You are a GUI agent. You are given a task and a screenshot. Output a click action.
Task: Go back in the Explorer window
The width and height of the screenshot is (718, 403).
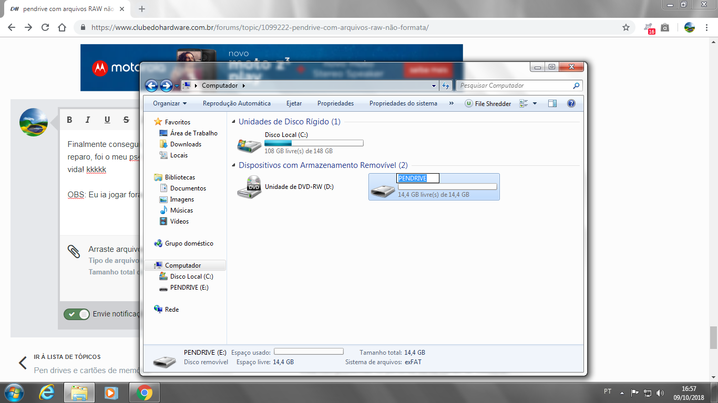[x=151, y=86]
